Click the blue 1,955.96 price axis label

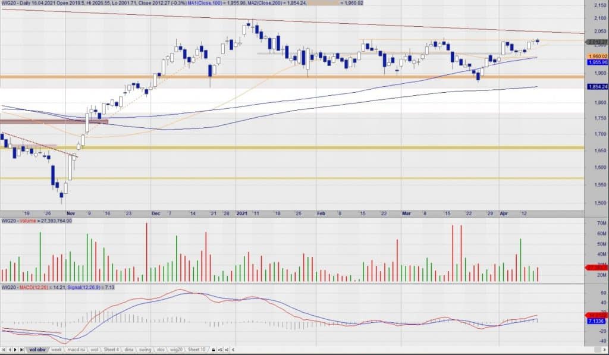pos(597,62)
